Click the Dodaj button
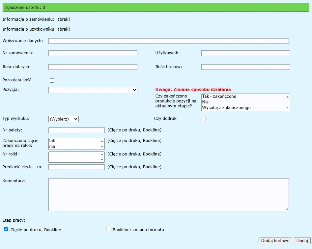312x249 pixels. pos(302,240)
